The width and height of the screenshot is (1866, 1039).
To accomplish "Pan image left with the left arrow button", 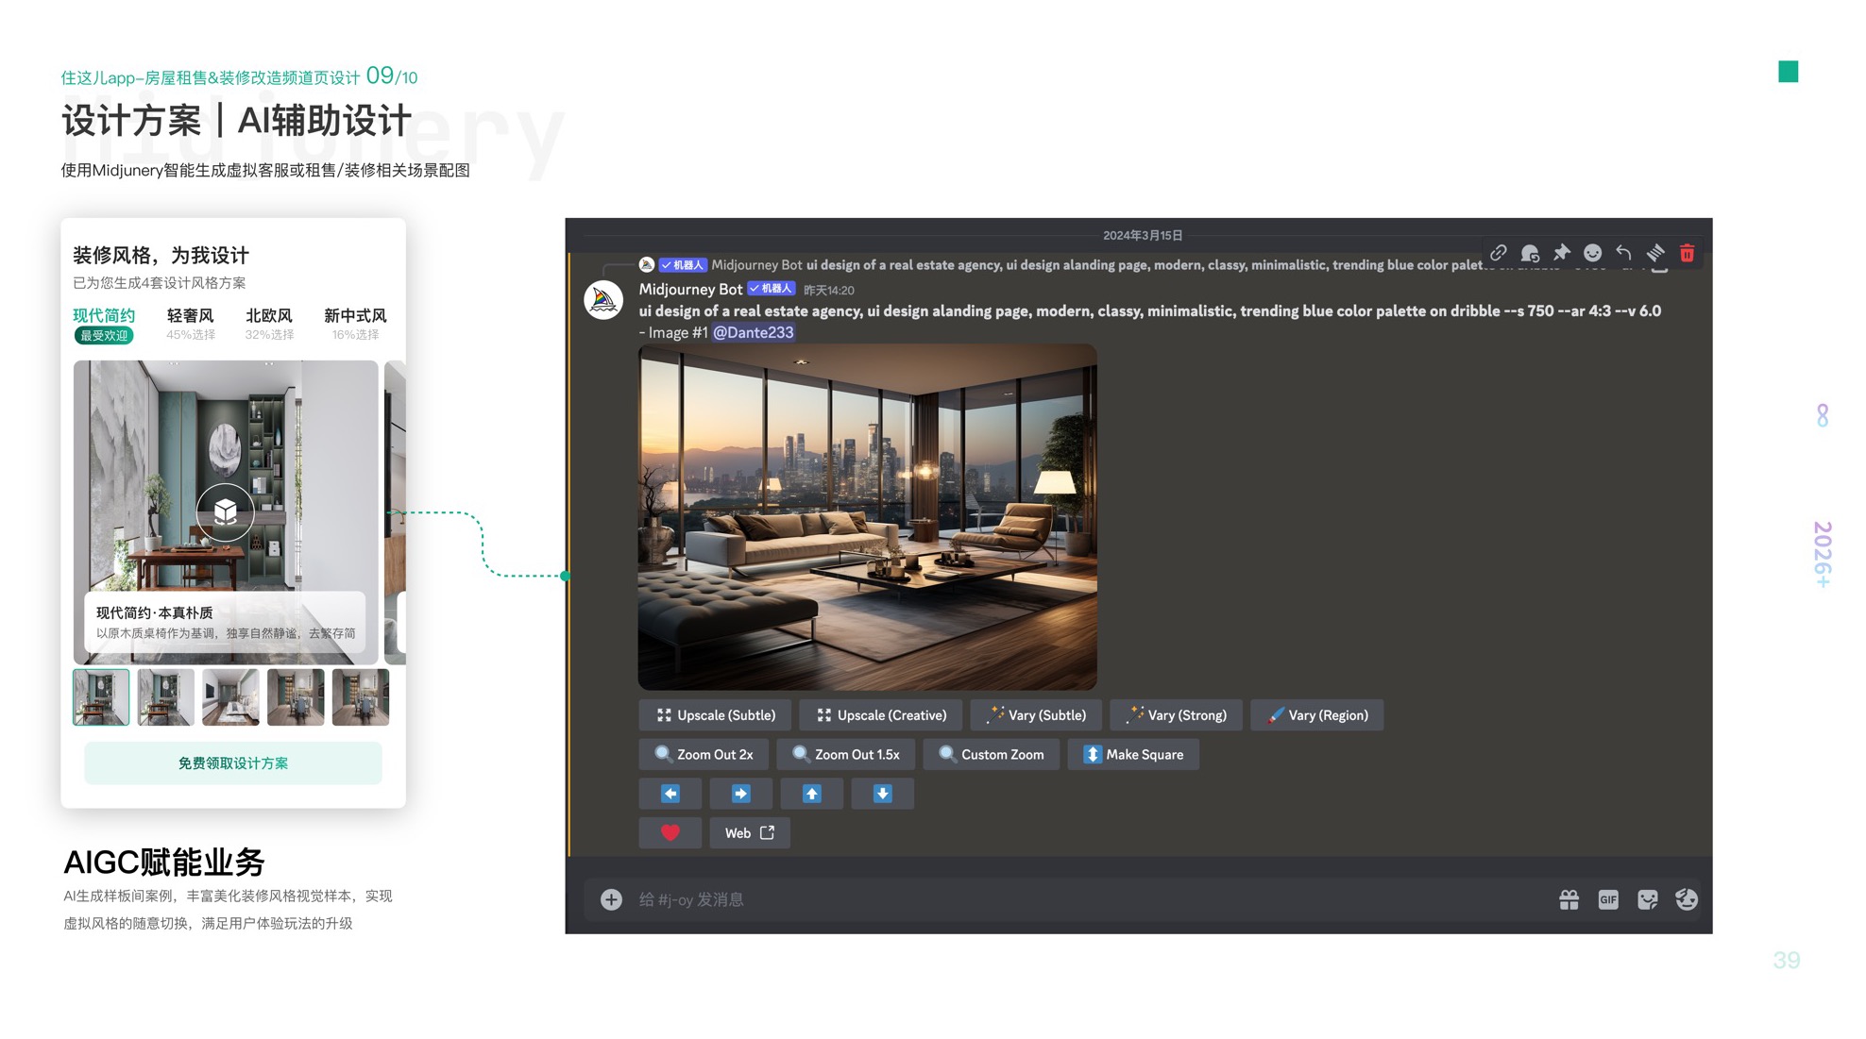I will tap(670, 794).
